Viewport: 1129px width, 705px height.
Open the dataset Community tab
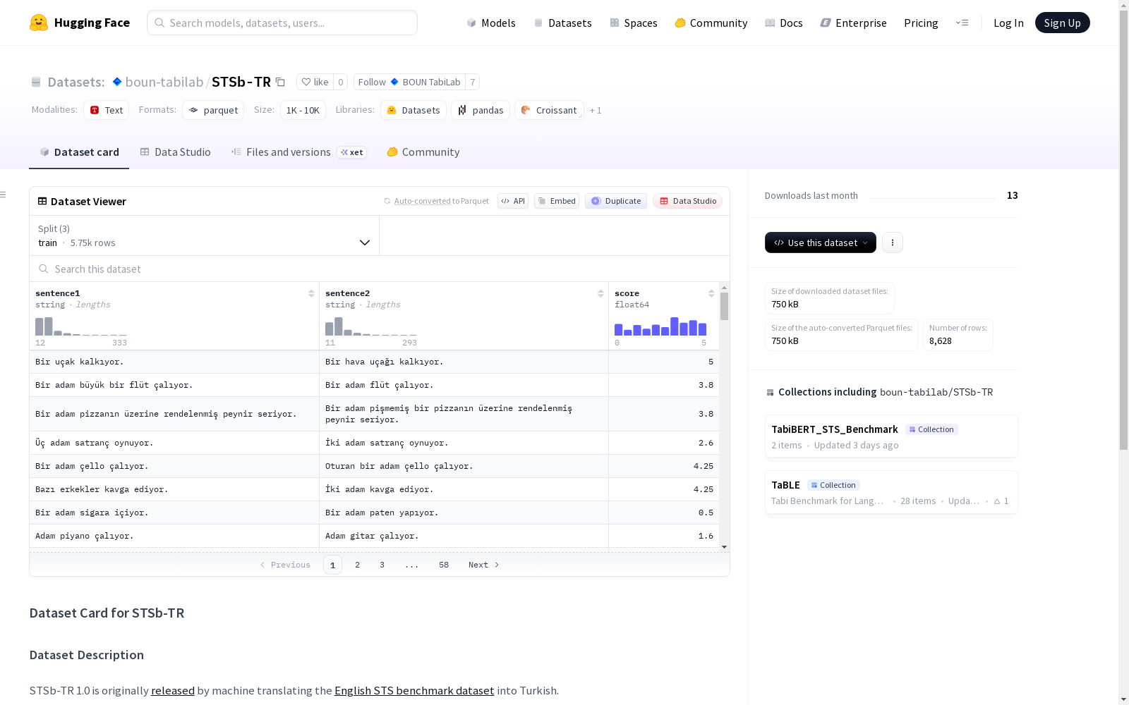click(423, 152)
